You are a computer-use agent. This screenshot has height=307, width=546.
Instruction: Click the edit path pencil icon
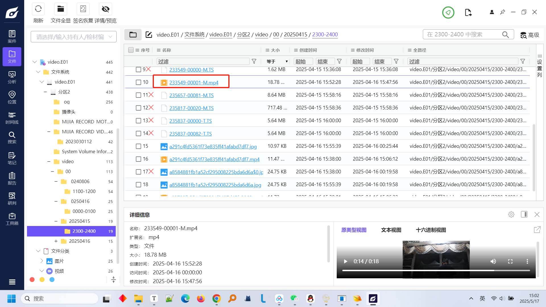149,35
